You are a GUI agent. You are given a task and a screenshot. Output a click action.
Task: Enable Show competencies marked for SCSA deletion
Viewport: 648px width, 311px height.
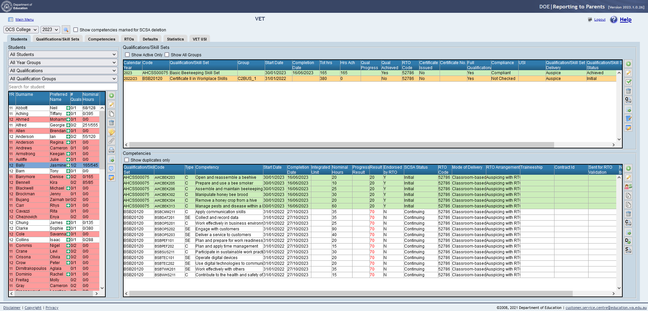(76, 30)
